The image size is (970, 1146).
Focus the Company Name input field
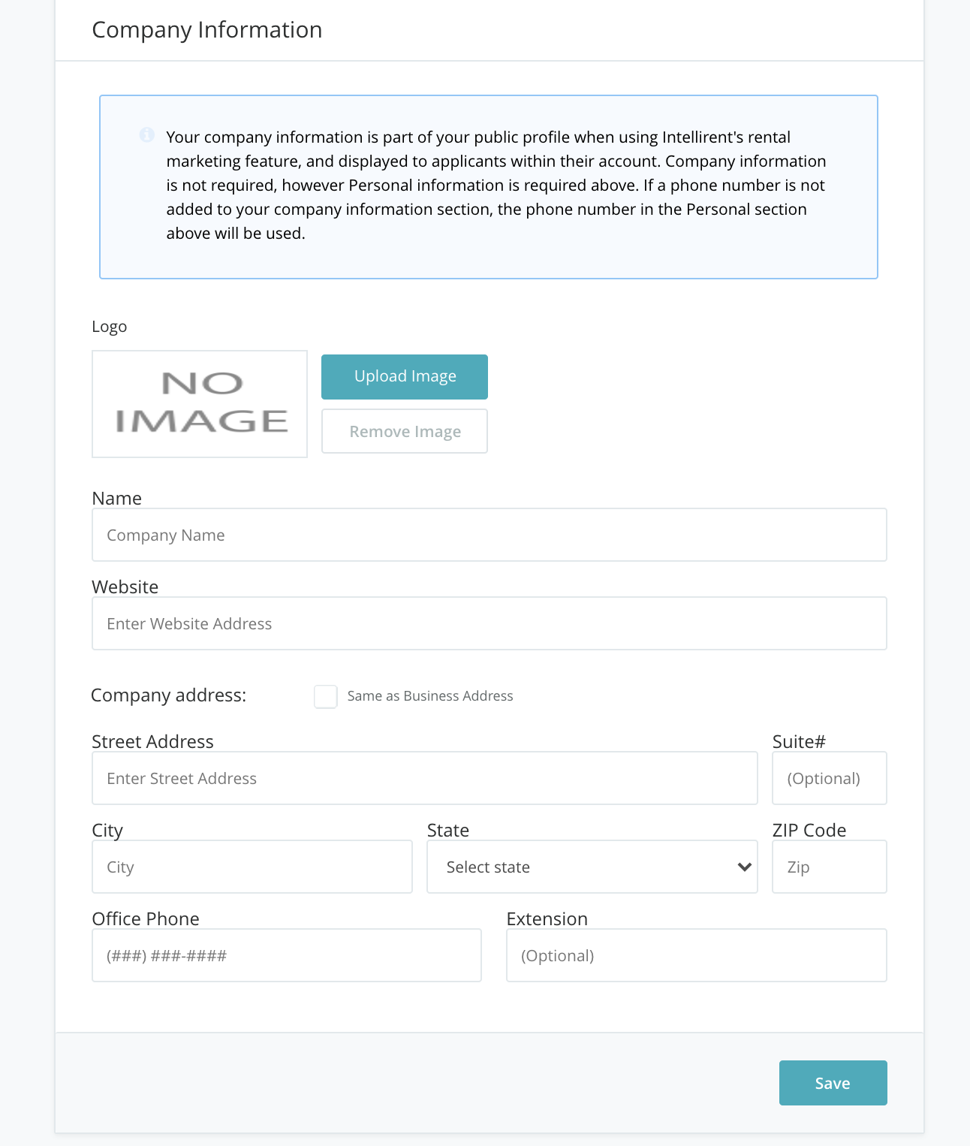489,535
